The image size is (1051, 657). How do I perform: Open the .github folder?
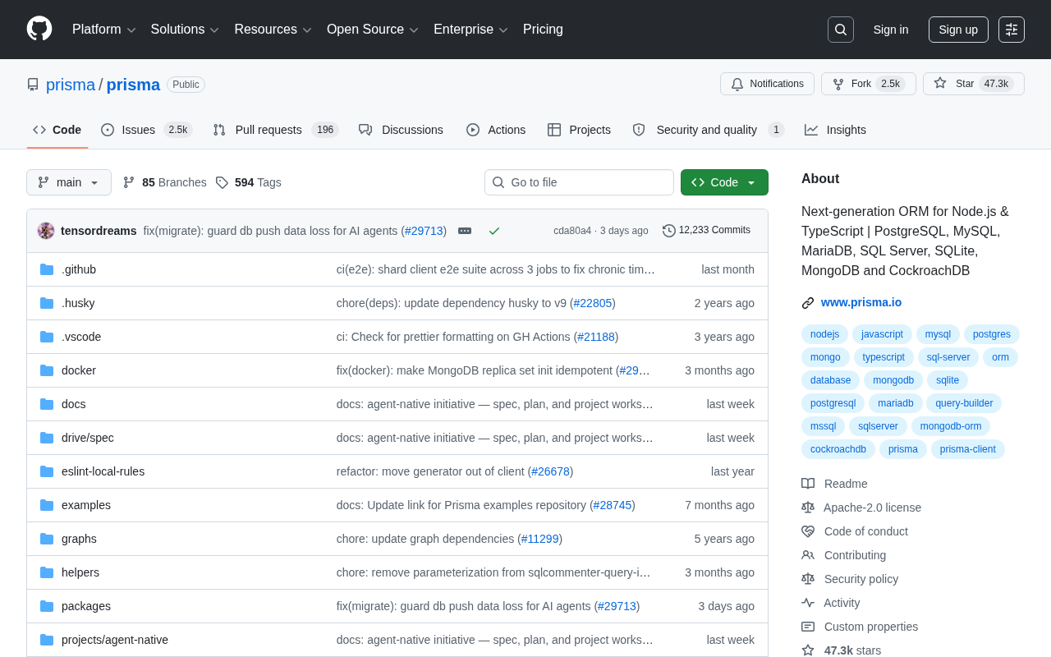tap(79, 269)
